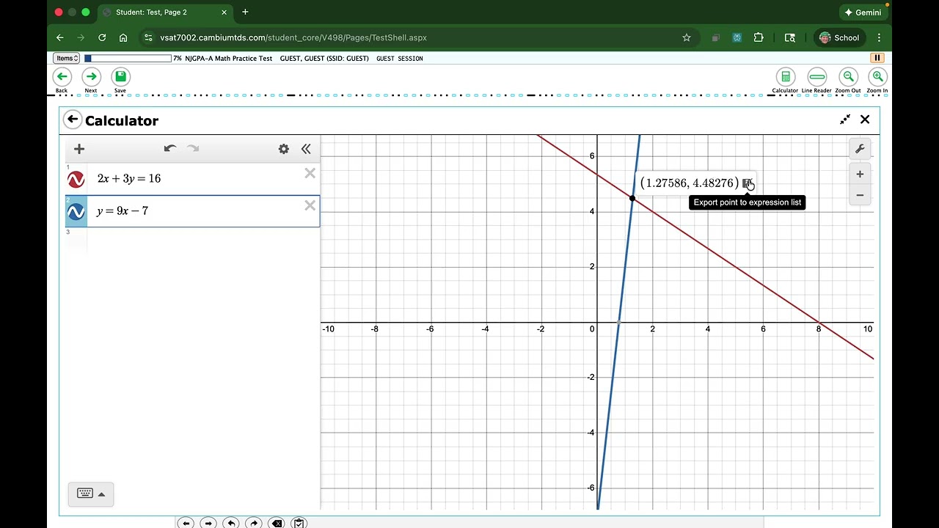This screenshot has width=939, height=528.
Task: Click the Zoom In magnifier
Action: tap(877, 77)
